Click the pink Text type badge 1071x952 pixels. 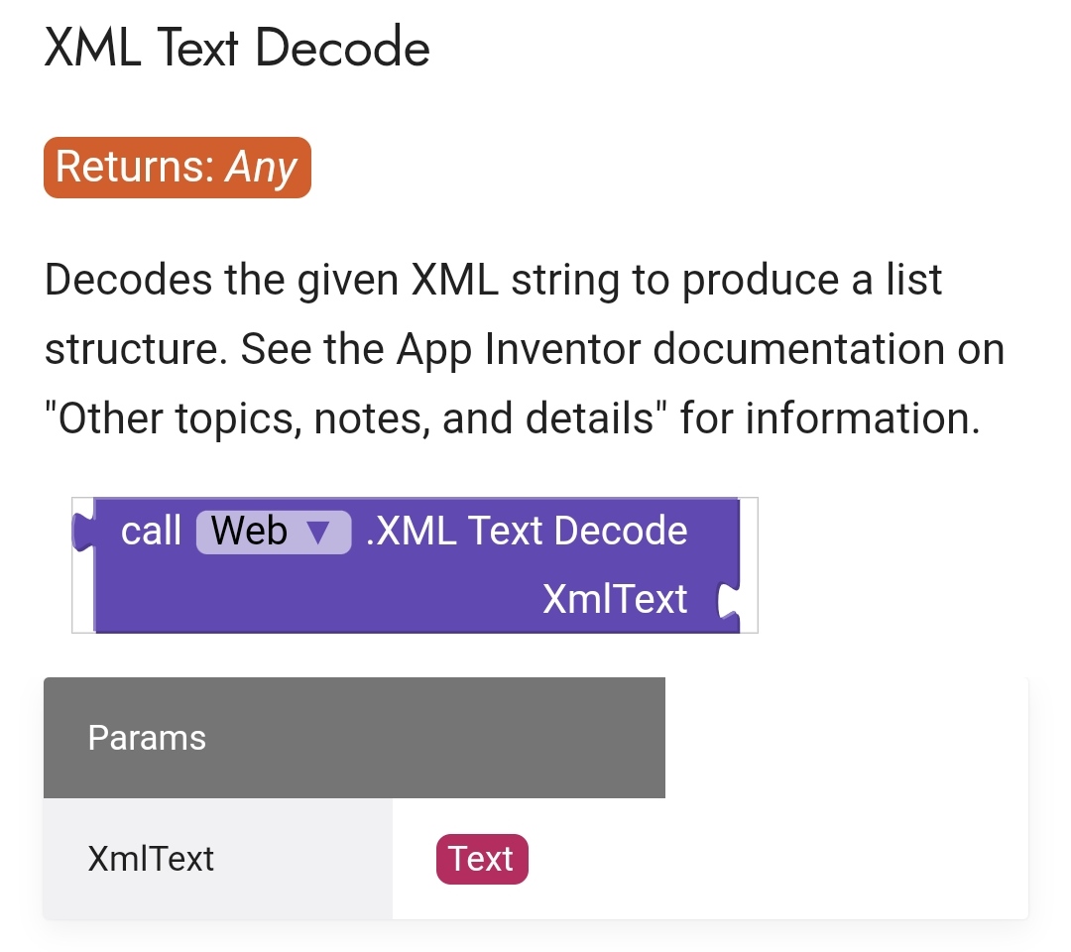point(482,859)
